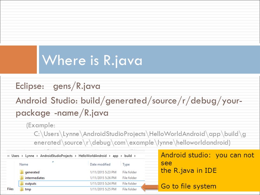Click the double-chevron before Users in breadcrumb
260x195 pixels.
click(8, 156)
